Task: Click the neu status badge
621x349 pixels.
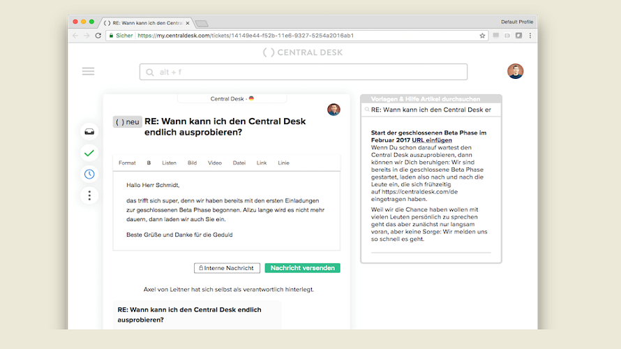Action: pyautogui.click(x=127, y=122)
